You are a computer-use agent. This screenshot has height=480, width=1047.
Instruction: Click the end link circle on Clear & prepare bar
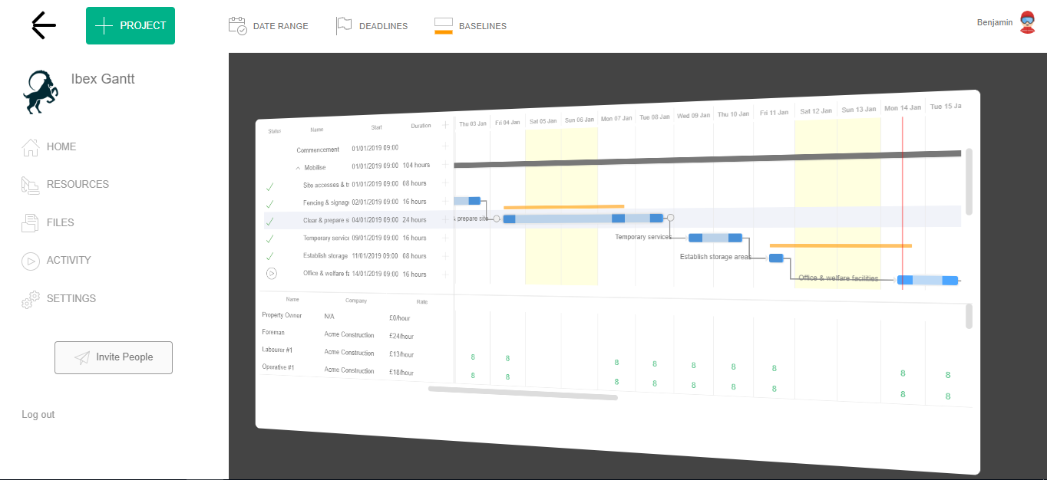click(x=670, y=218)
